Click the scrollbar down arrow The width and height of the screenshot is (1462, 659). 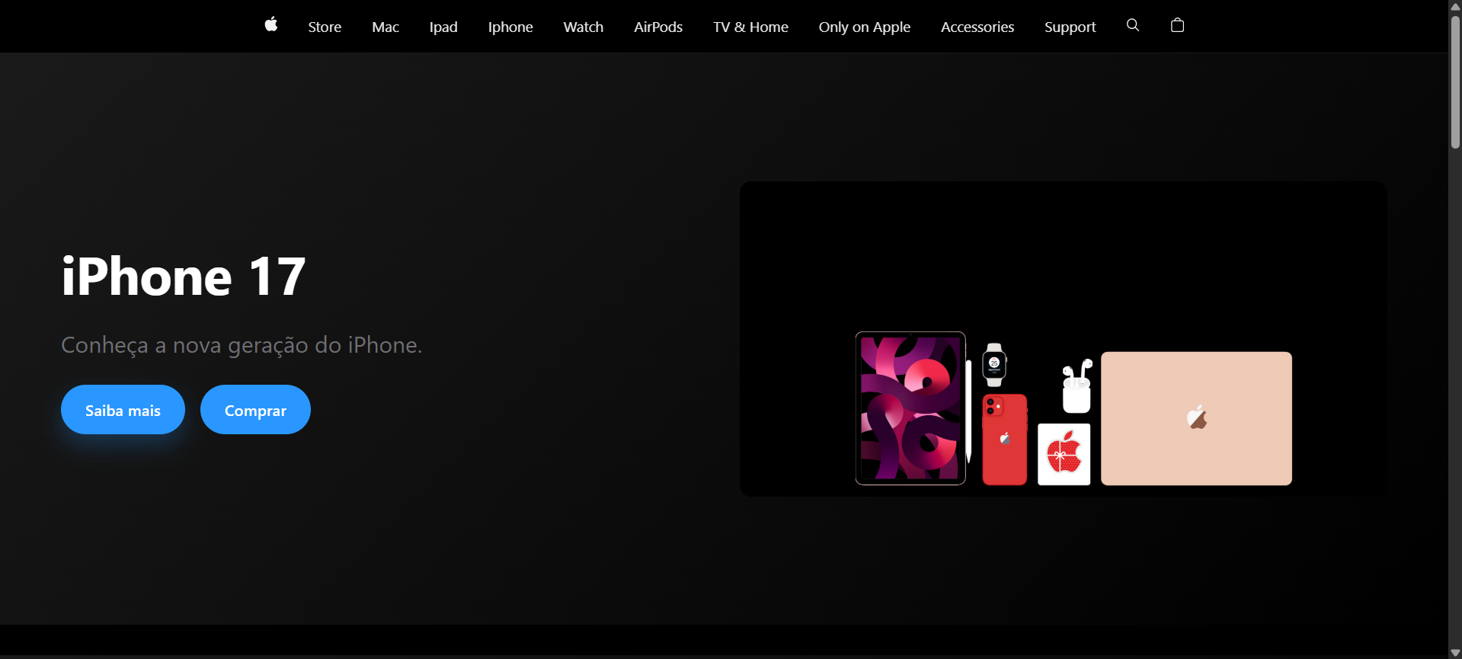point(1455,653)
